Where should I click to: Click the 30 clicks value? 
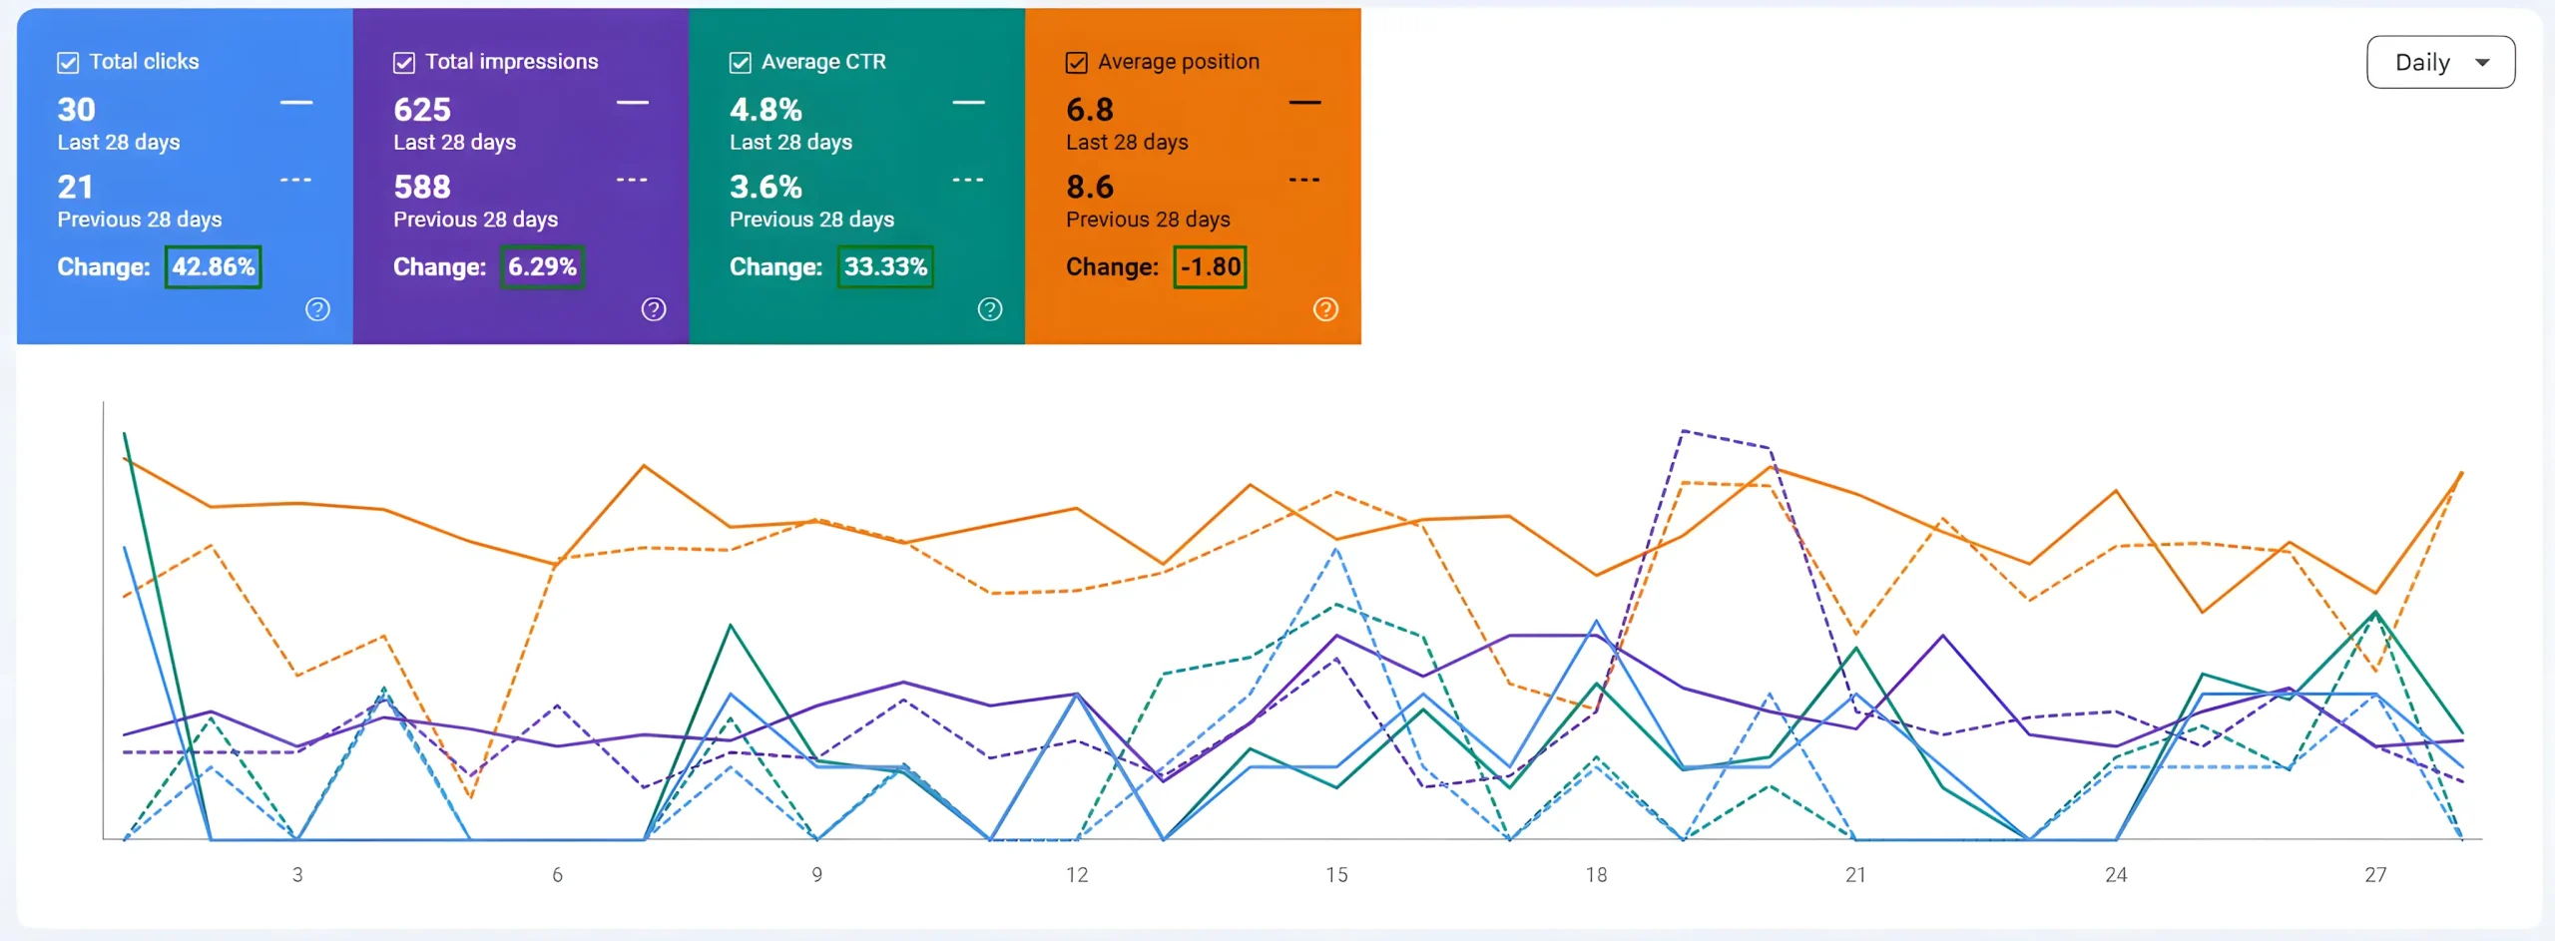[x=77, y=109]
